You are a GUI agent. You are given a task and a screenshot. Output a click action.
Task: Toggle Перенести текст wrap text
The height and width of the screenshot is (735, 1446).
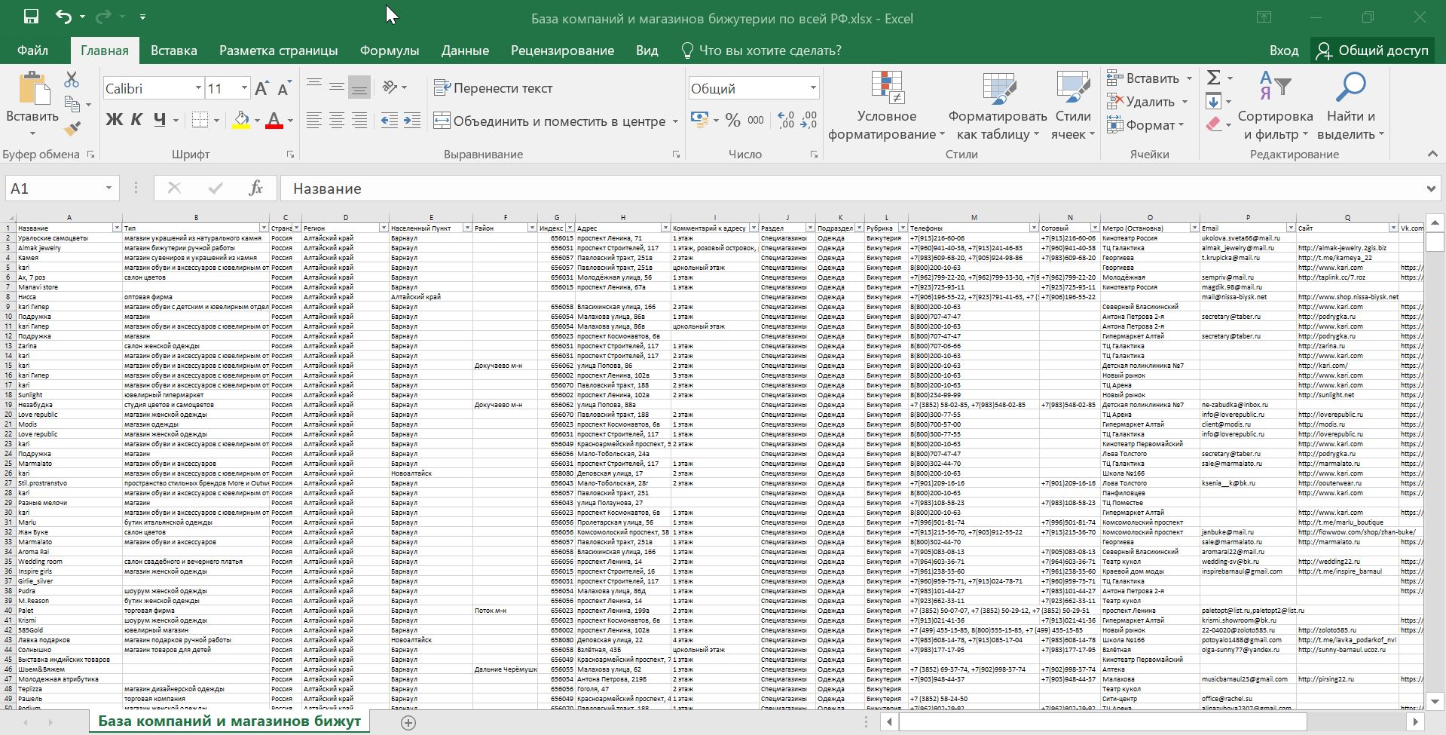[494, 88]
